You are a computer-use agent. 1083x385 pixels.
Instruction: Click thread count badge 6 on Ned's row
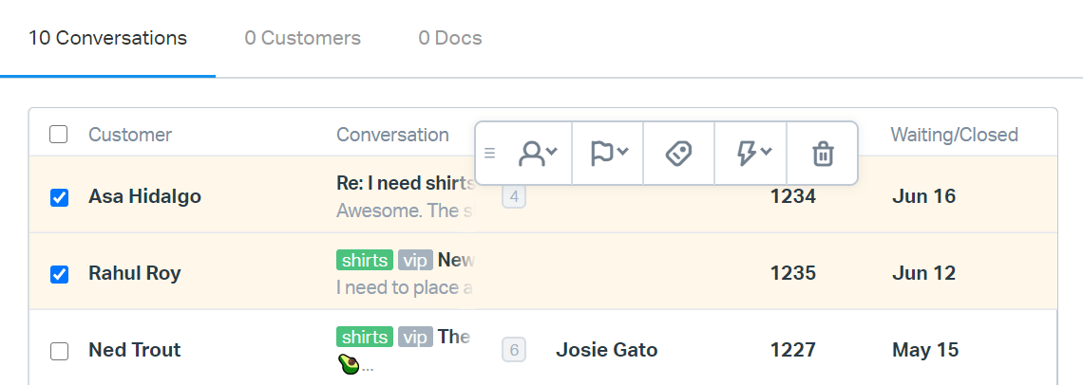tap(514, 350)
